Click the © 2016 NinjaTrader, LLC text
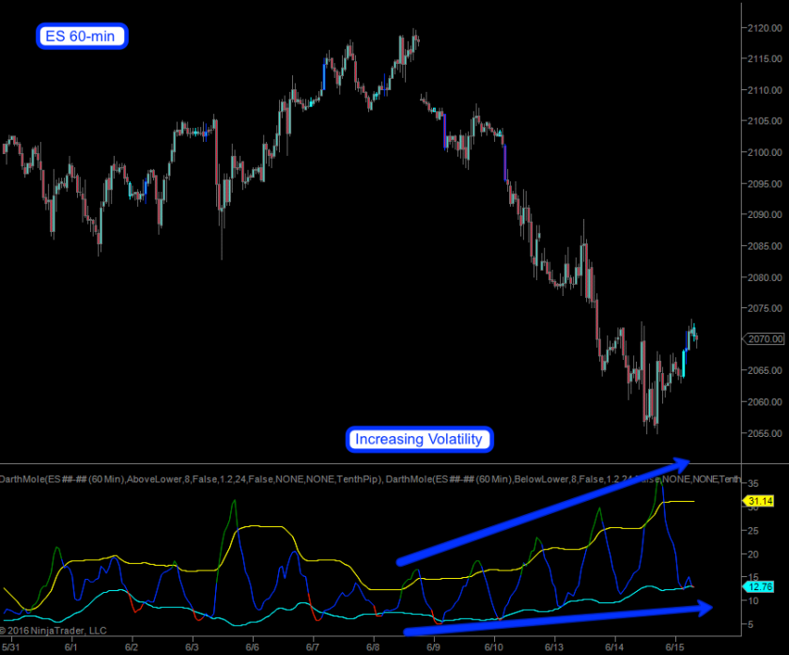The width and height of the screenshot is (789, 655). [54, 631]
